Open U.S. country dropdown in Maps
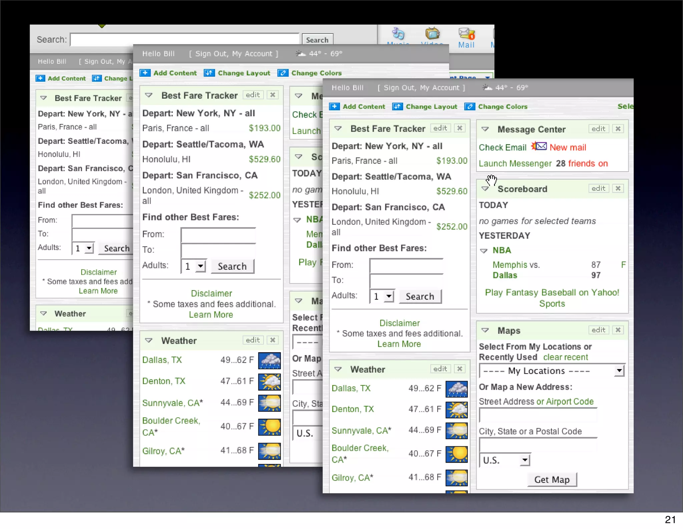Viewport: 683px width, 529px height. [505, 460]
